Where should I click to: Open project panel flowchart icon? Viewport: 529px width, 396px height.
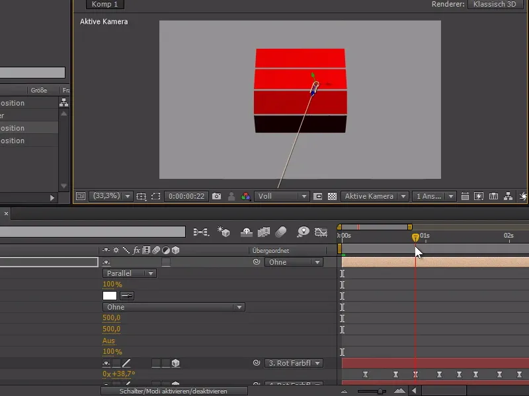tap(63, 102)
